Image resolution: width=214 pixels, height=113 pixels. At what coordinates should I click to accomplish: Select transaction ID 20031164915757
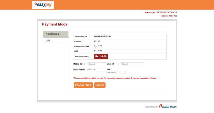pos(102,37)
